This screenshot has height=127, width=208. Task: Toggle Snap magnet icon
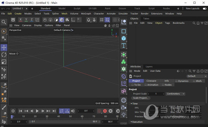point(88,20)
